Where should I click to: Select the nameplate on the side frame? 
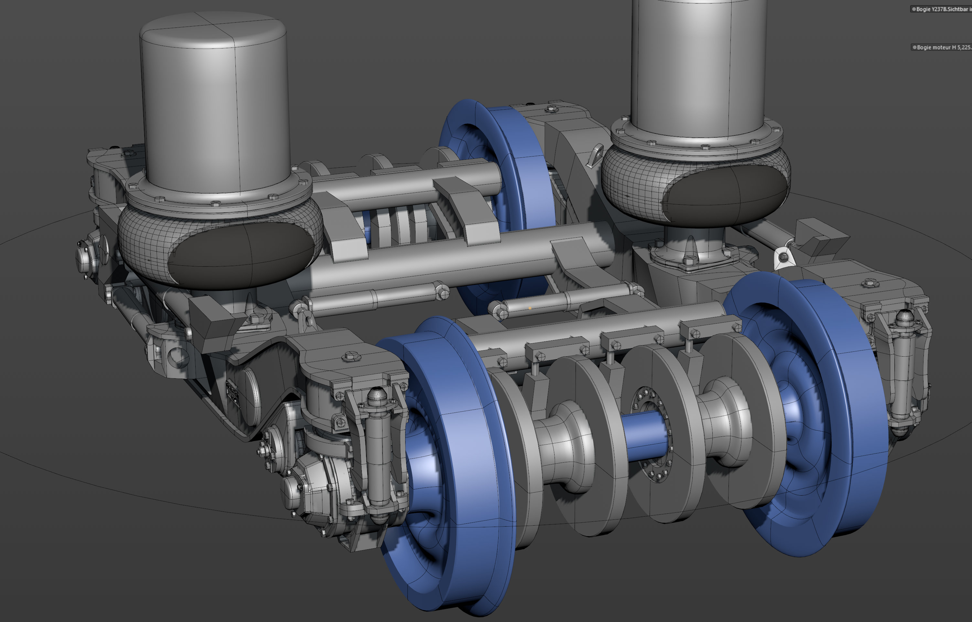click(x=232, y=391)
